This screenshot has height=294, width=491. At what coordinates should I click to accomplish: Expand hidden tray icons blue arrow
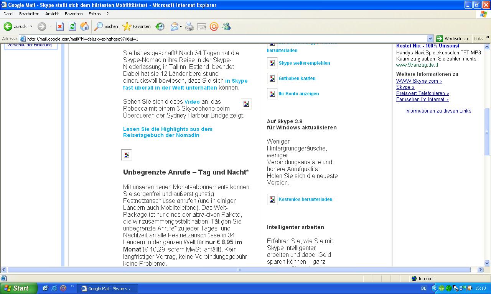click(x=435, y=289)
